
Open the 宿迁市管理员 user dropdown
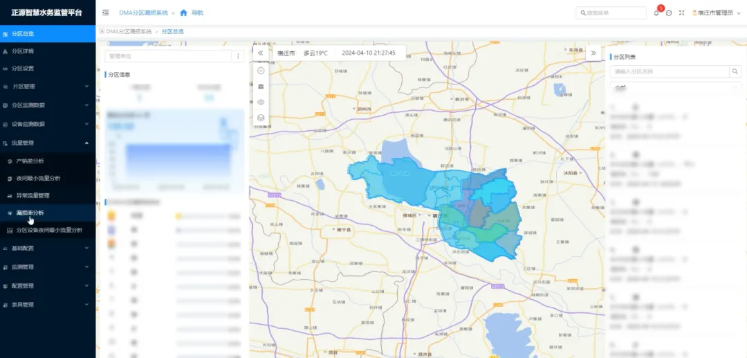(x=716, y=13)
